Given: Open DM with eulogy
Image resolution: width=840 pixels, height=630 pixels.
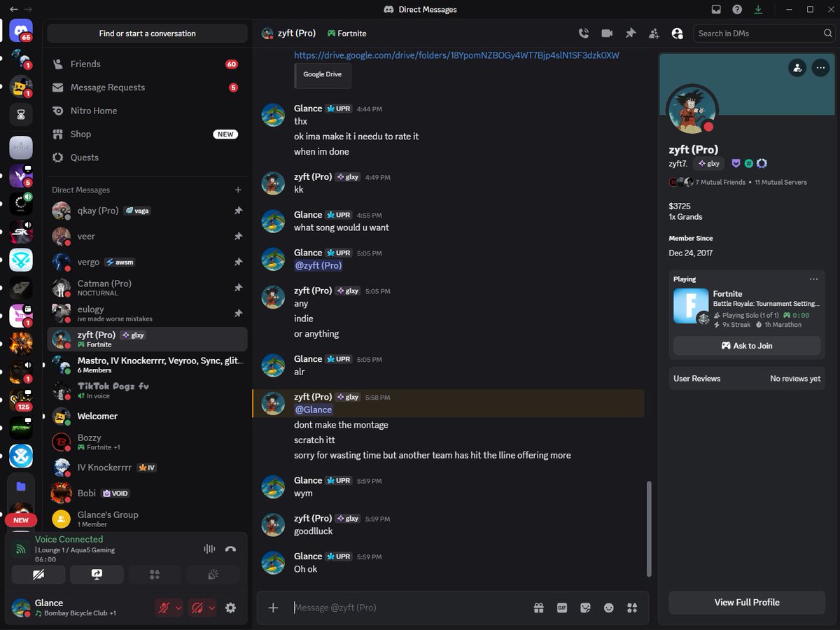Looking at the screenshot, I should 147,313.
